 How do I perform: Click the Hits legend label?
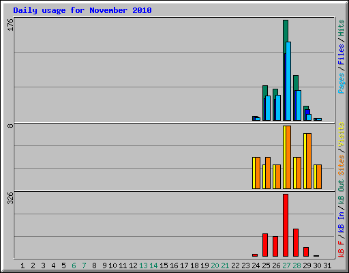click(x=341, y=28)
